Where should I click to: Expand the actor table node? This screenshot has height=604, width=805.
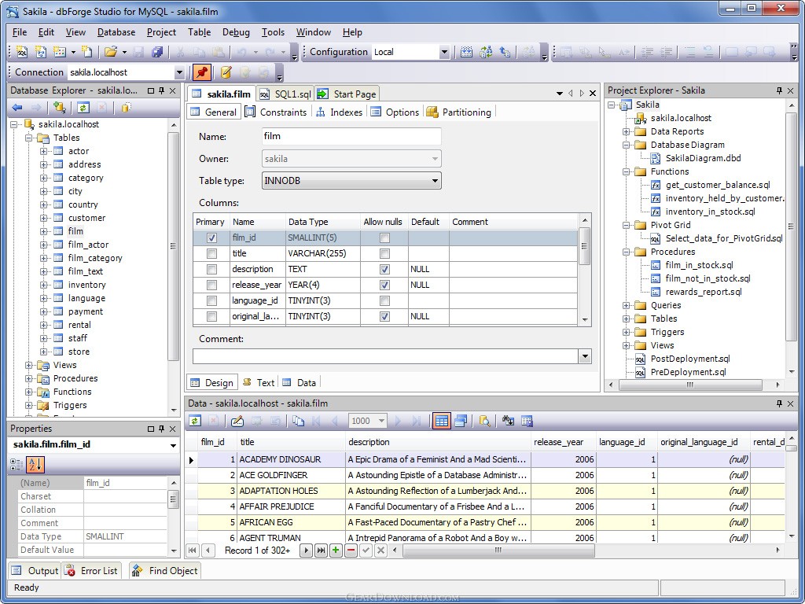pos(44,151)
